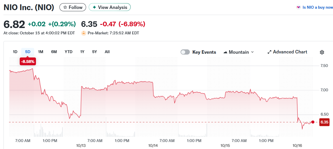Click the -8.58% change badge
The width and height of the screenshot is (333, 149).
(x=28, y=61)
